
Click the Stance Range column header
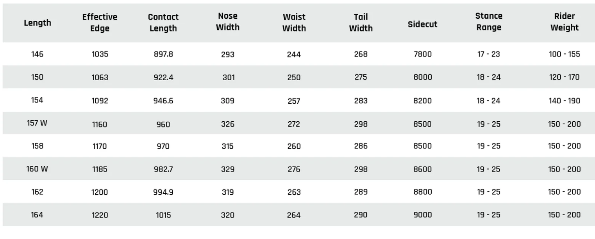(x=489, y=22)
